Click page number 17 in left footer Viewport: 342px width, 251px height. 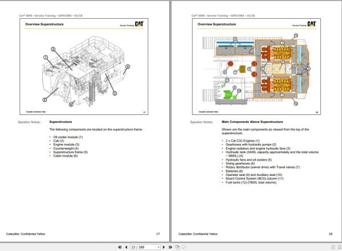click(158, 234)
